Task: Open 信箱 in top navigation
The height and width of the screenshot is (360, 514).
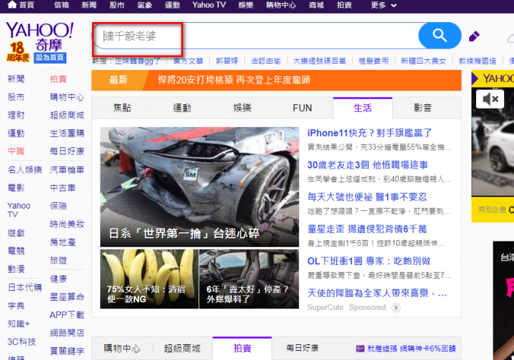Action: 61,5
